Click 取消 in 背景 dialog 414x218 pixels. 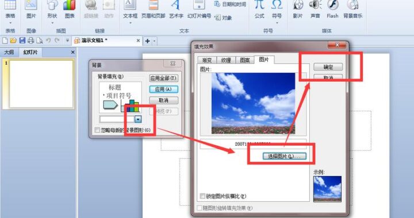tap(163, 100)
